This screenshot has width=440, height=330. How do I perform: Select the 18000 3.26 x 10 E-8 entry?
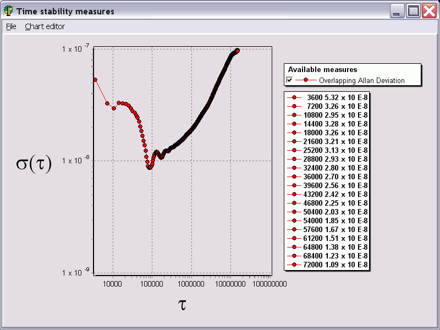327,133
